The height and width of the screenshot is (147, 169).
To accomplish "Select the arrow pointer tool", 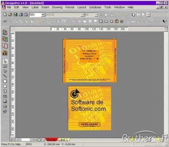I will click(5, 61).
